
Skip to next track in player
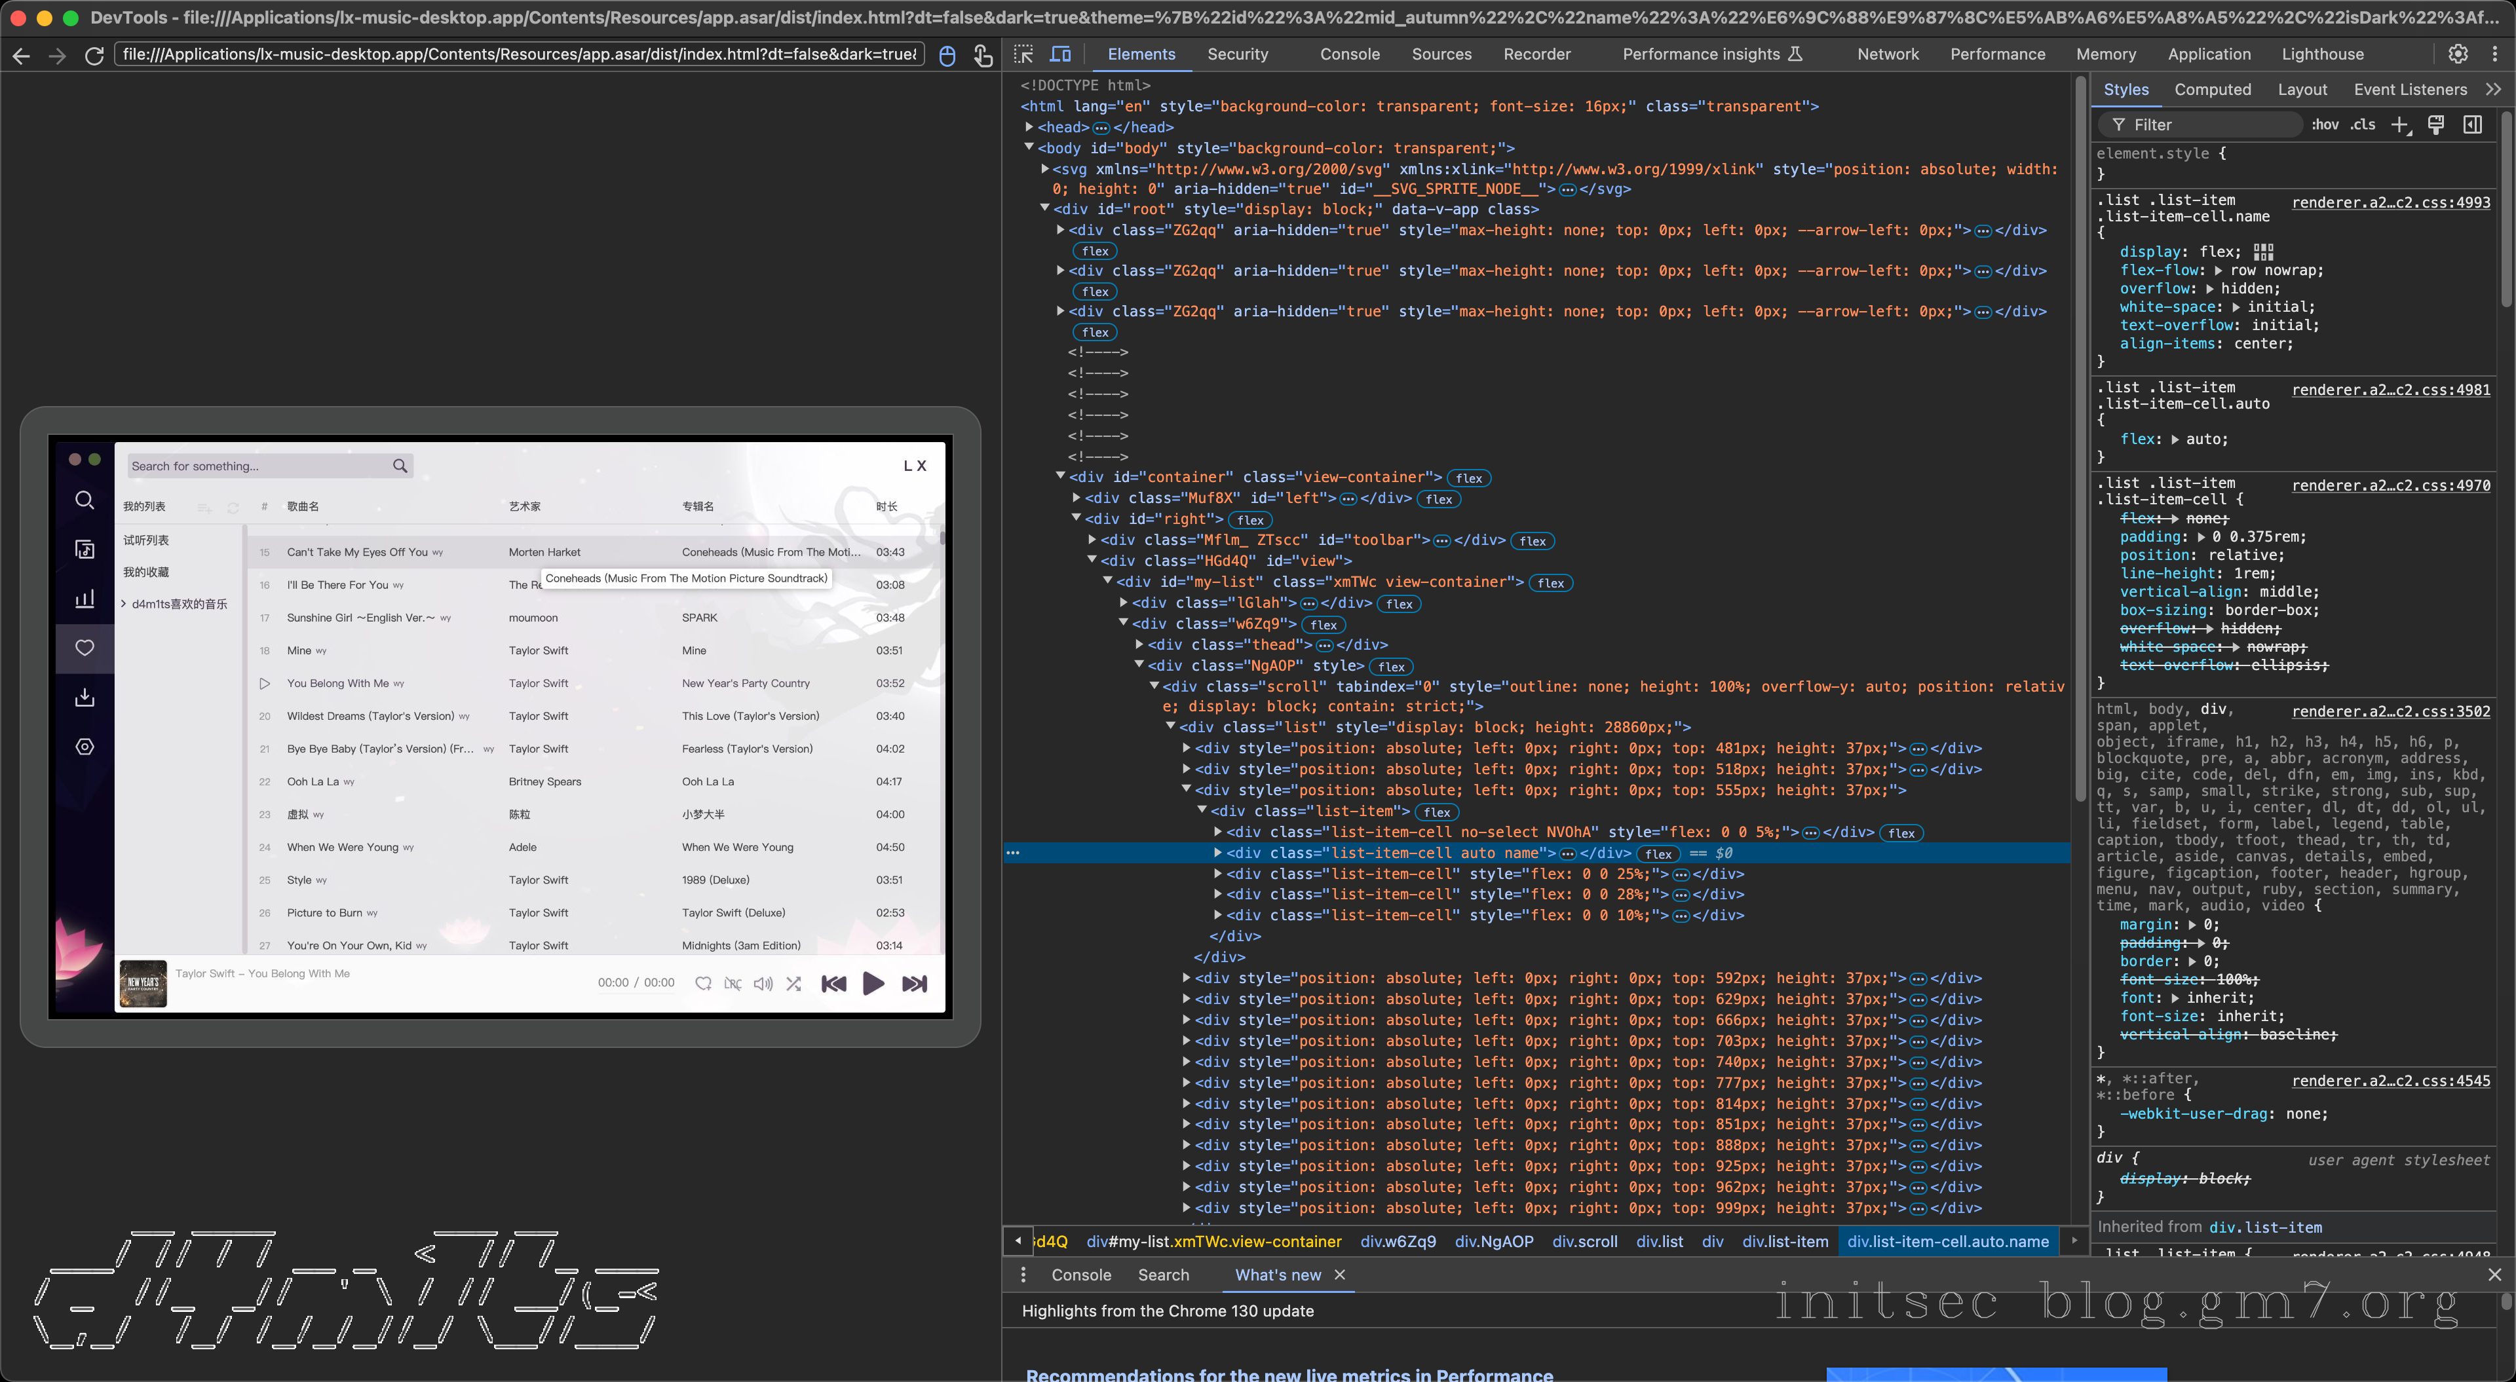(x=914, y=984)
